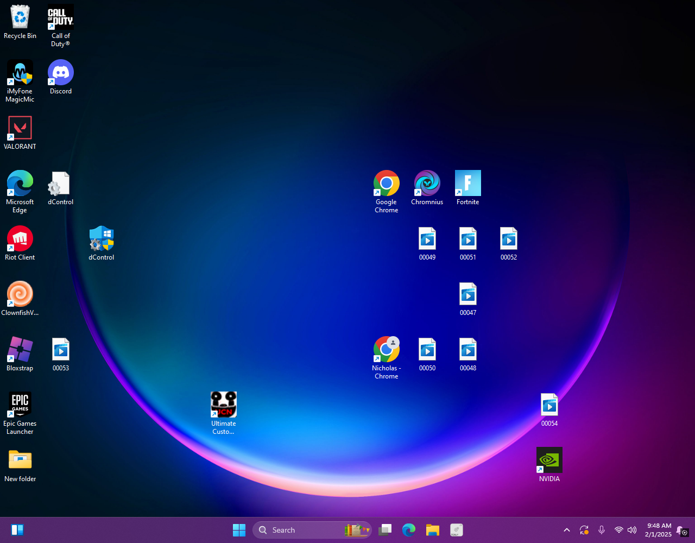Click the NVIDIA desktop shortcut

point(549,465)
